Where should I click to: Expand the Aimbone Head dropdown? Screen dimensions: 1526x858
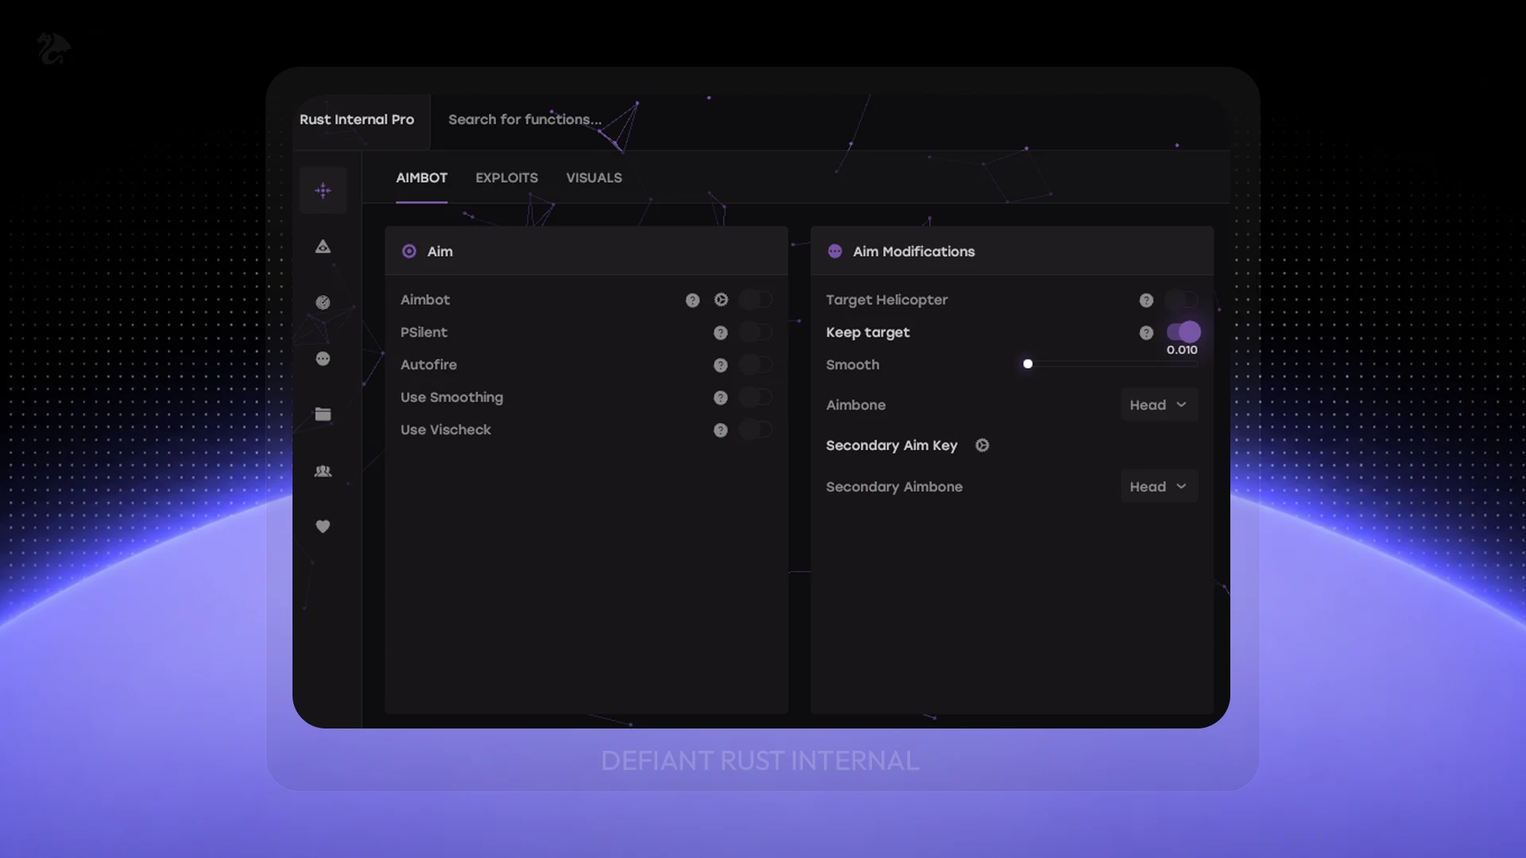1159,405
